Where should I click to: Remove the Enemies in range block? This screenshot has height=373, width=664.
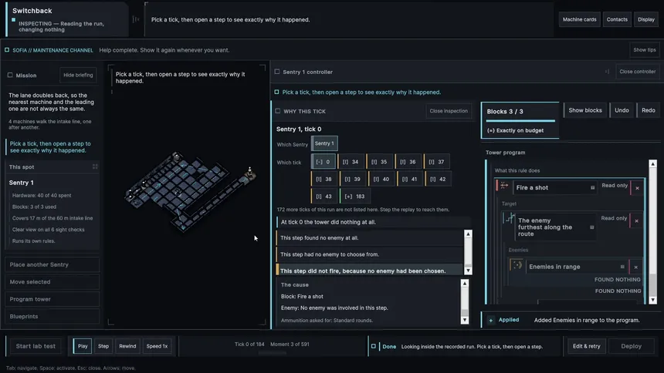tap(635, 267)
